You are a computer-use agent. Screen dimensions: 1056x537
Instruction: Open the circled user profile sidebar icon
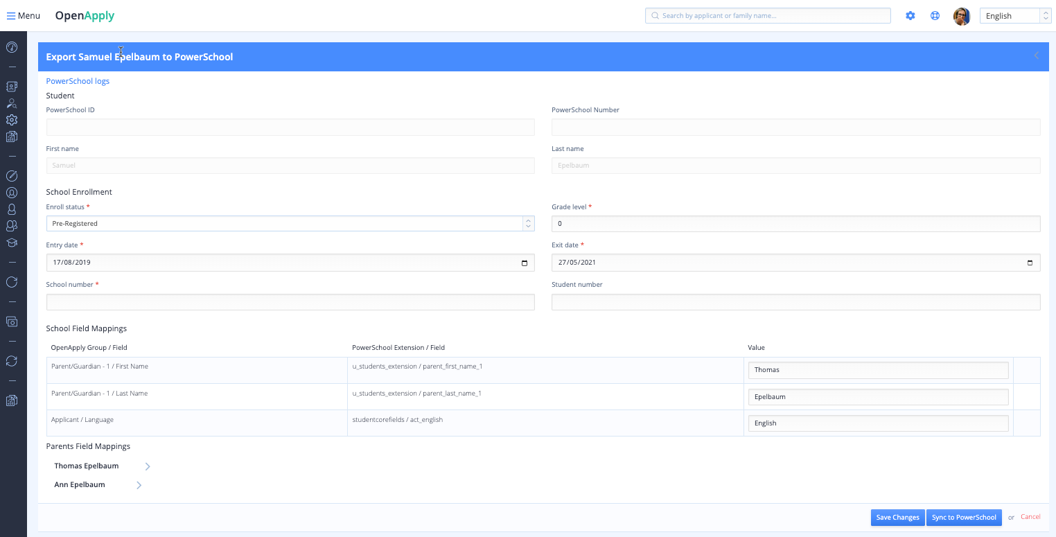click(x=12, y=193)
